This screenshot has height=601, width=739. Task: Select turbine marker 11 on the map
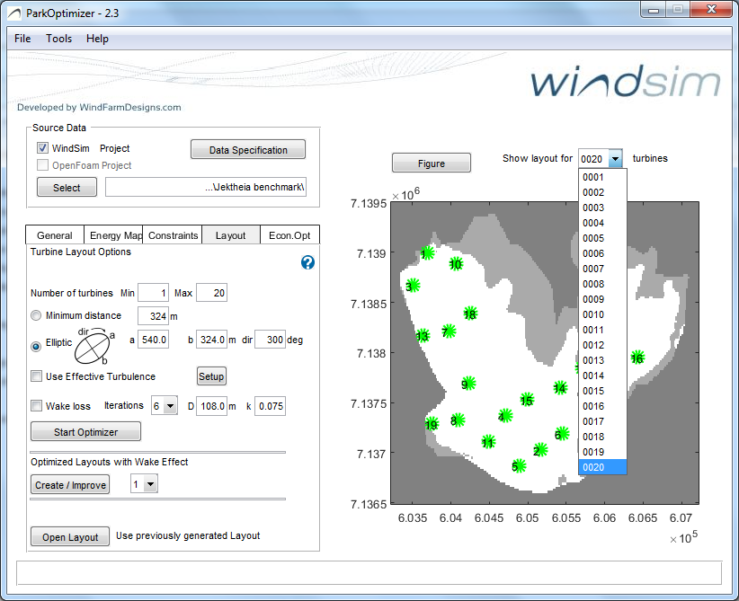[x=488, y=442]
